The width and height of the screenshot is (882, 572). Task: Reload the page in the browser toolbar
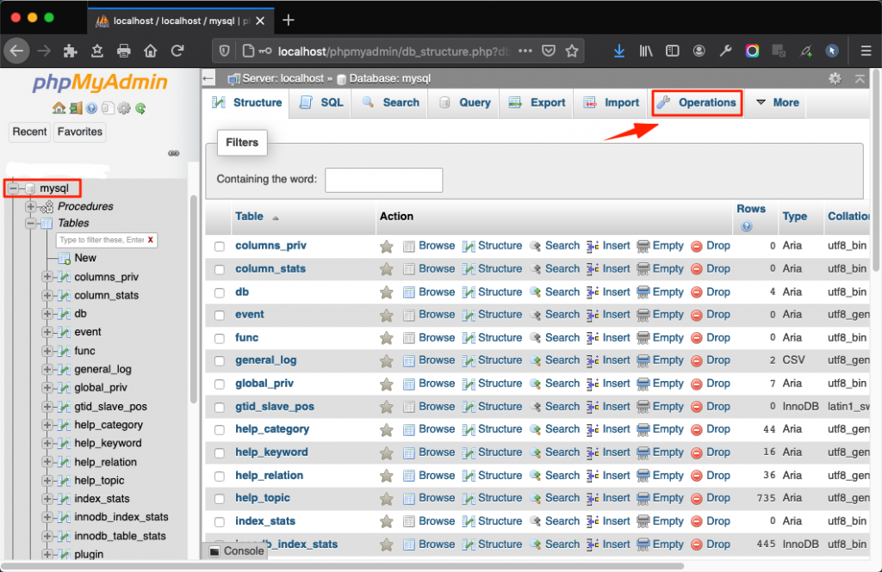point(177,51)
